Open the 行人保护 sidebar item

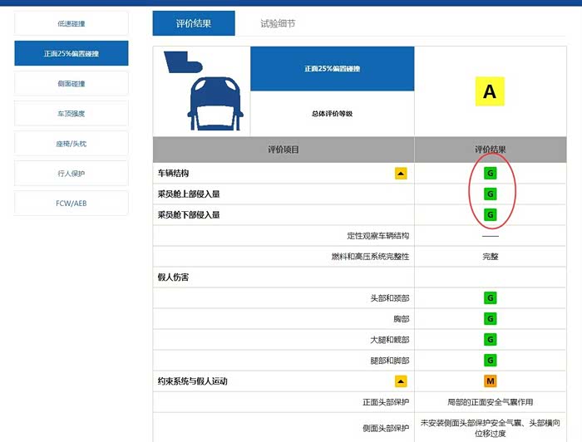coord(72,173)
